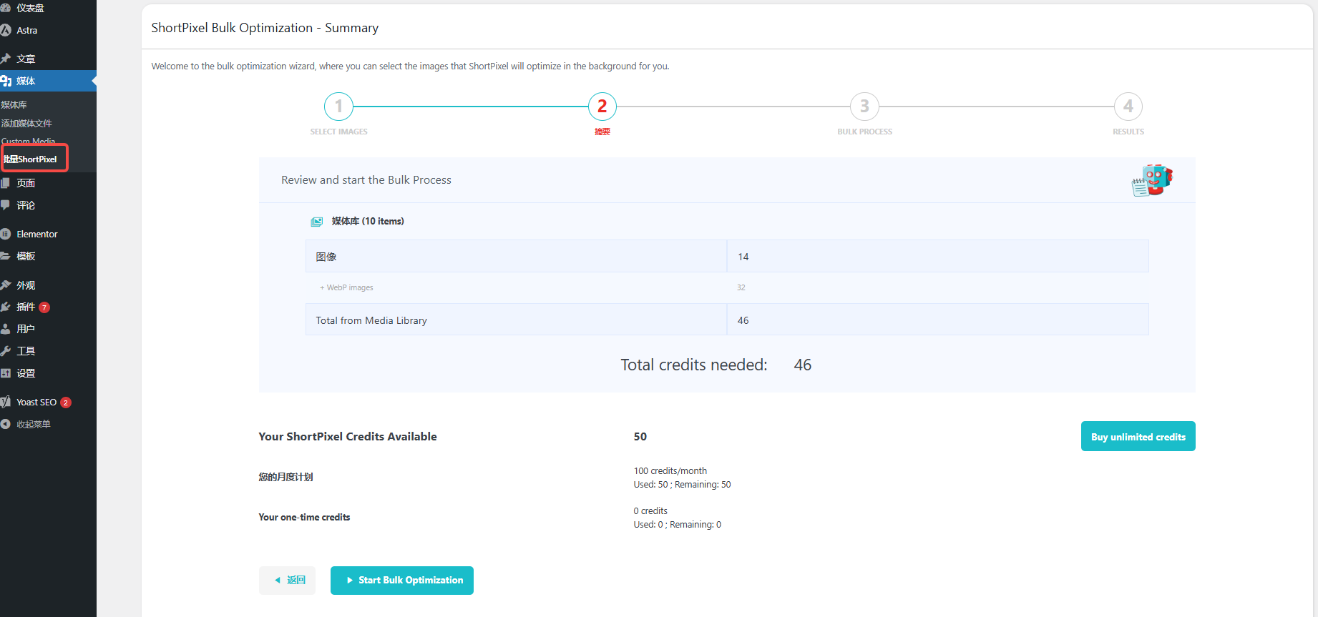Open the Astra theme menu
1318x617 pixels.
[x=26, y=31]
